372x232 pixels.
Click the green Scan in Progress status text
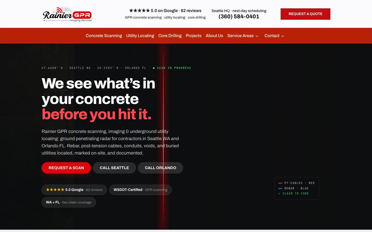(172, 68)
